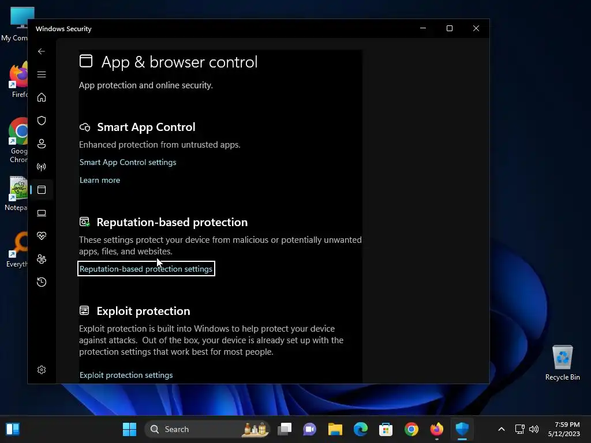This screenshot has height=443, width=591.
Task: Click the Exploit protection heading
Action: [x=143, y=311]
